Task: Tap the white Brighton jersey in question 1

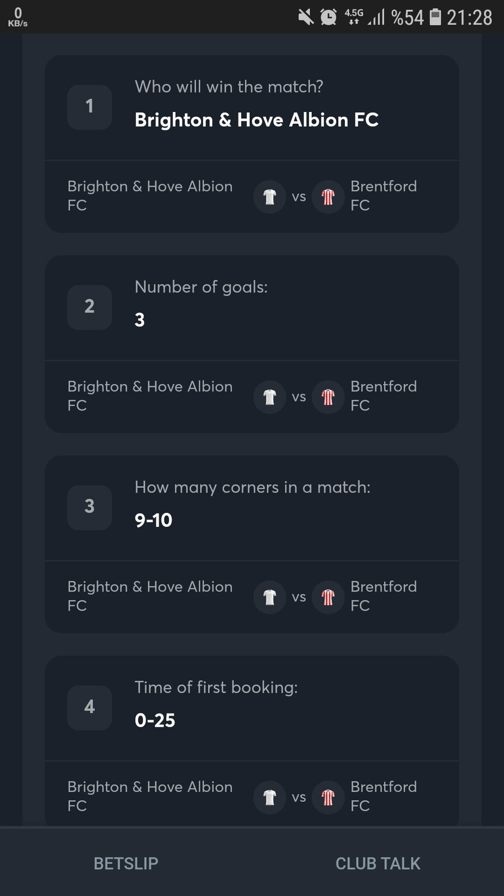Action: pos(269,197)
